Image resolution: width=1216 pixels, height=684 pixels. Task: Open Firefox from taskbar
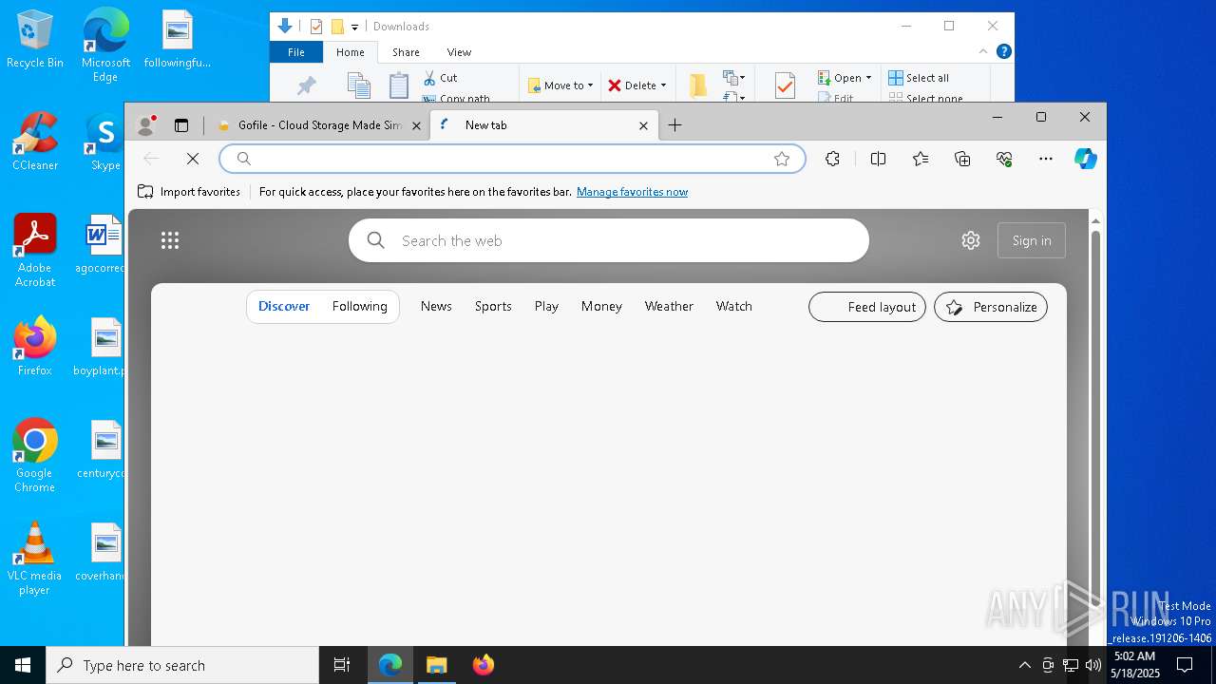pyautogui.click(x=483, y=665)
